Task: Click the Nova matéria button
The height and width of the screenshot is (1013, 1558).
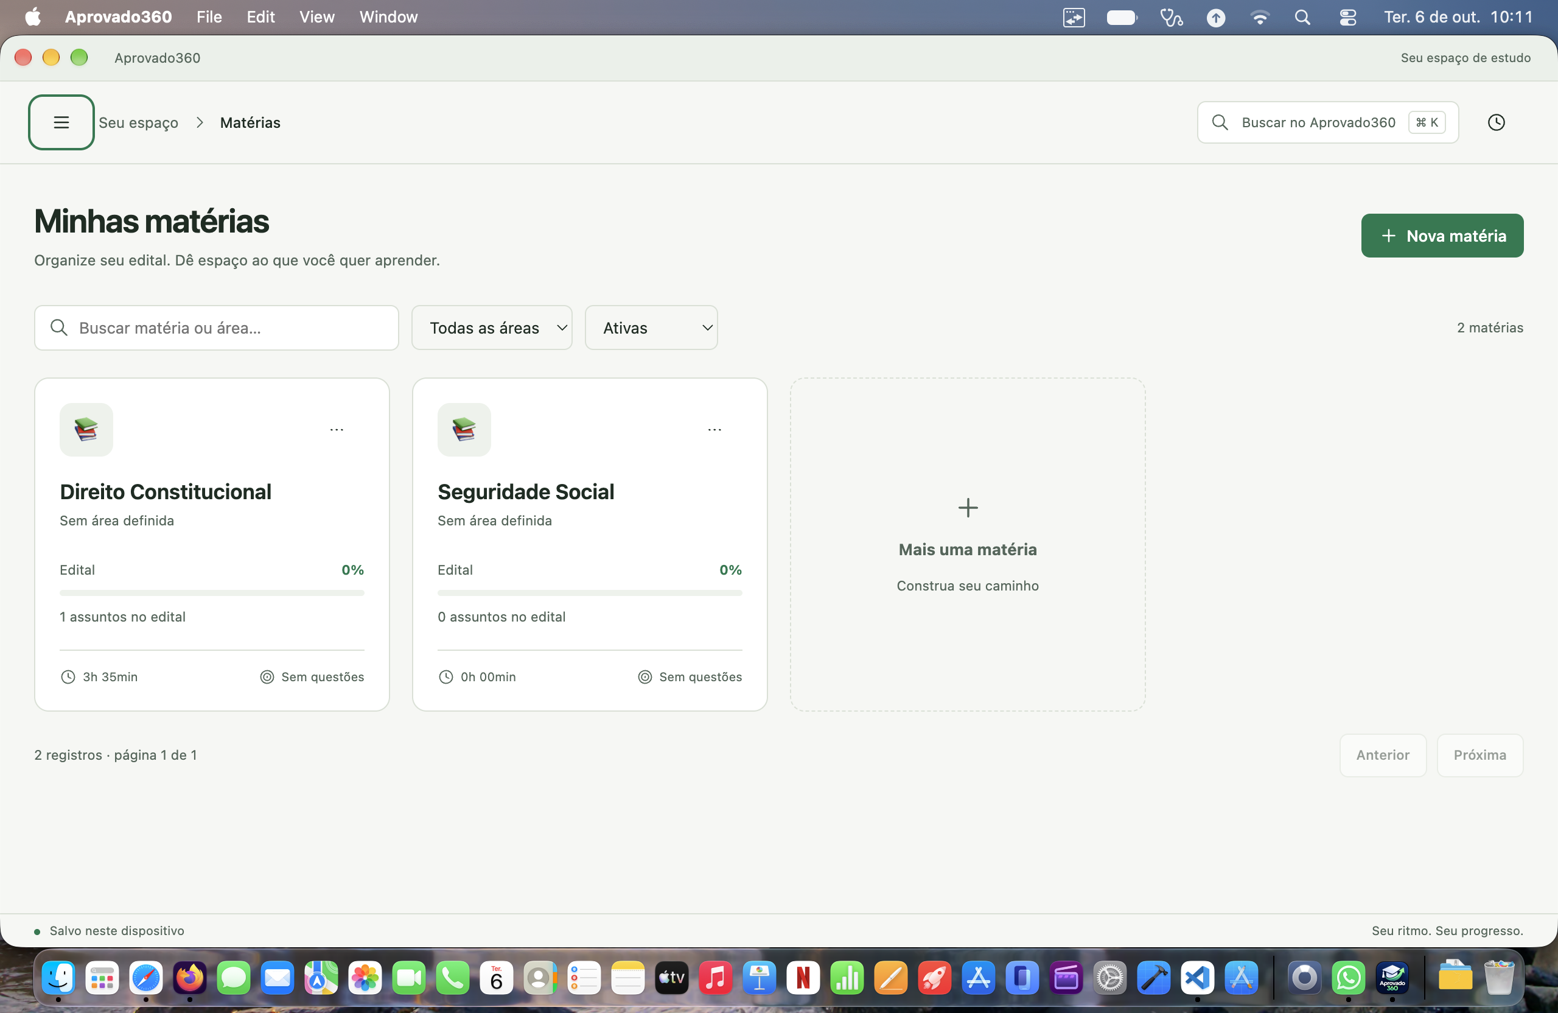Action: coord(1442,236)
